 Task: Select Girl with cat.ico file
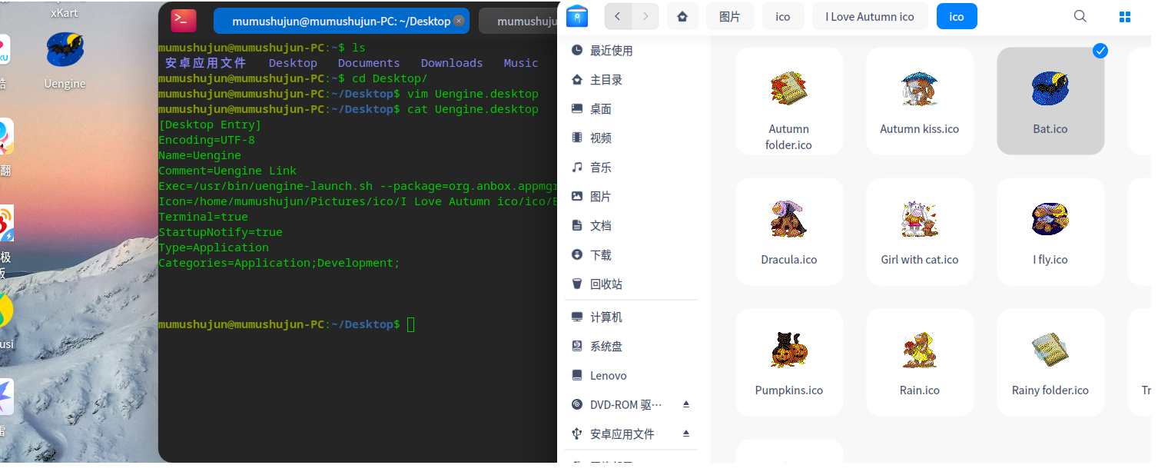point(920,232)
